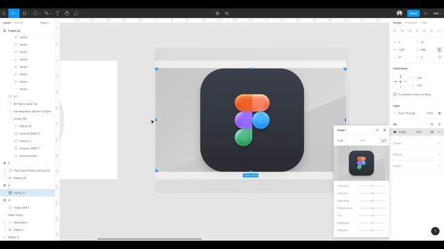Click the Crop image icon in toolbar
The image size is (444, 249).
coord(227,13)
